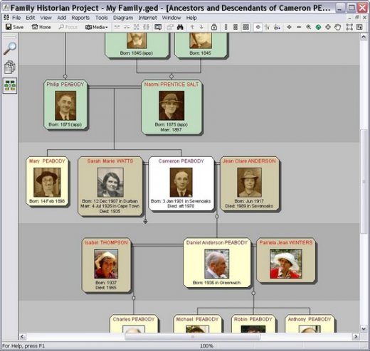Click family connector circle above Philip PEABODY
370x351 pixels.
pos(65,77)
